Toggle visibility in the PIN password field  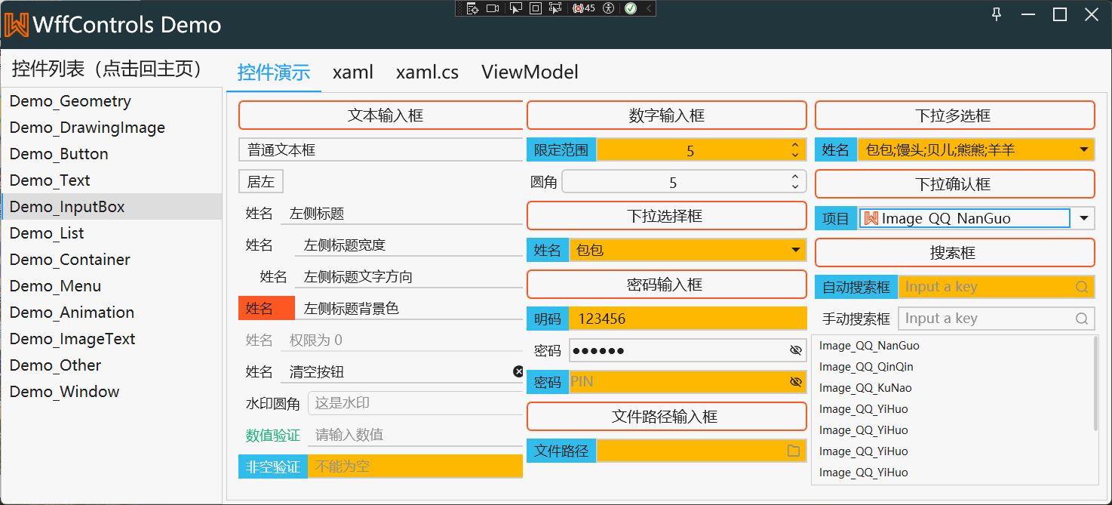point(795,382)
